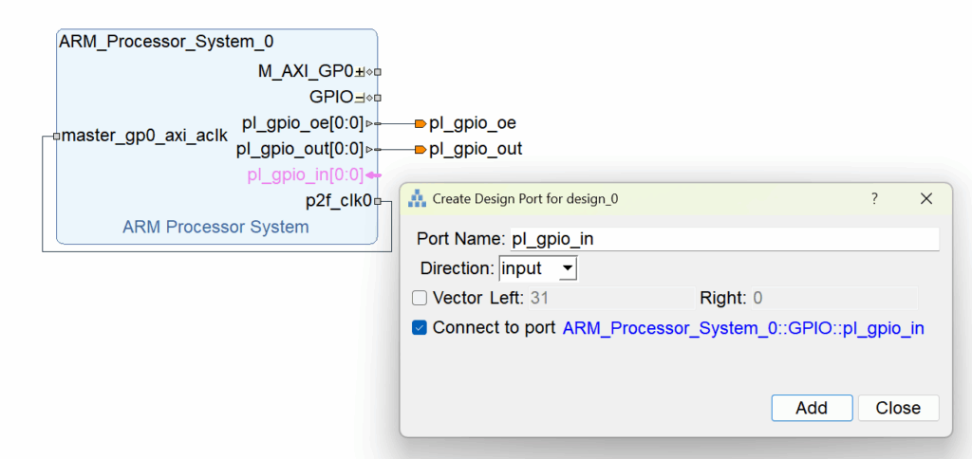This screenshot has height=459, width=972.
Task: Click the Port Name input field
Action: point(724,239)
